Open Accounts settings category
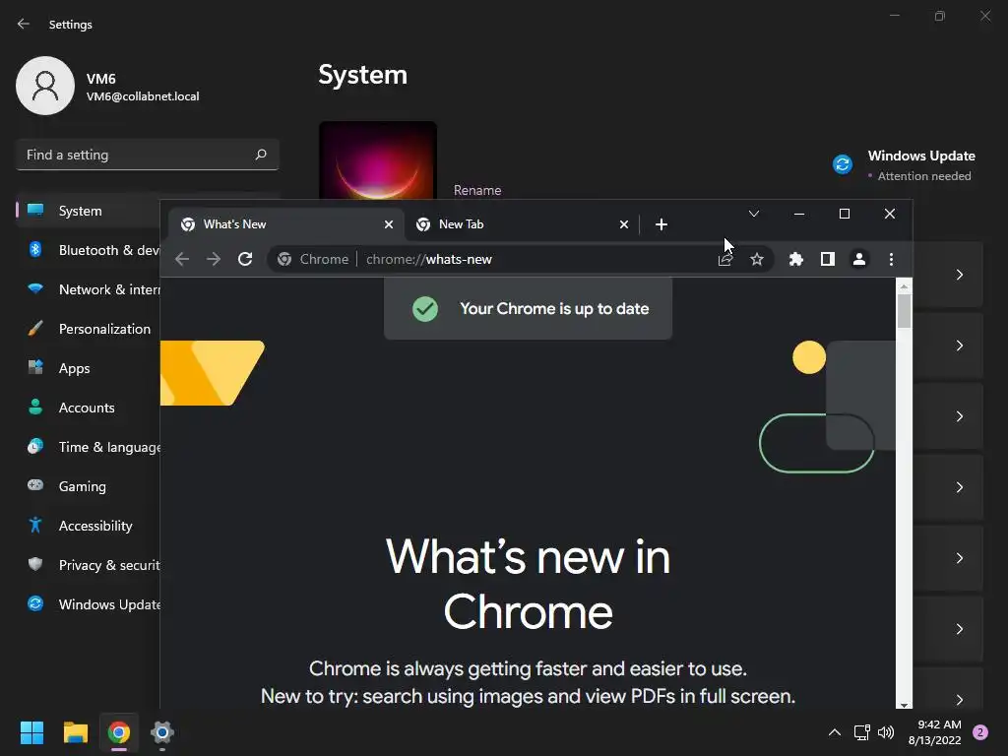The width and height of the screenshot is (1008, 756). tap(88, 408)
